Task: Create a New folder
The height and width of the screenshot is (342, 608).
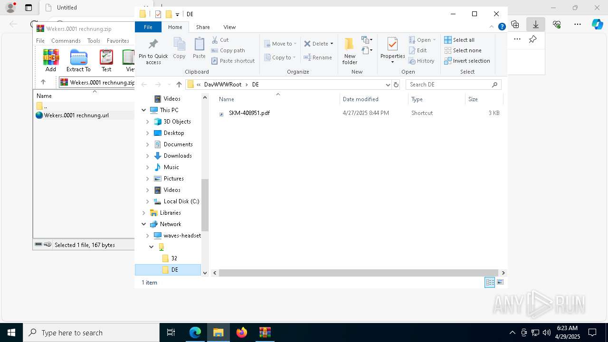Action: tap(350, 51)
